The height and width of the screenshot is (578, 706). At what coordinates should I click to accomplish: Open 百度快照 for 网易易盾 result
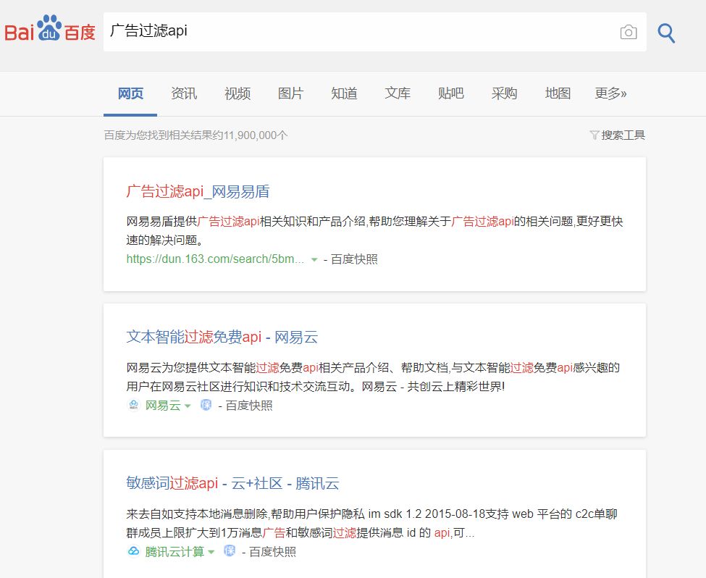[x=354, y=259]
